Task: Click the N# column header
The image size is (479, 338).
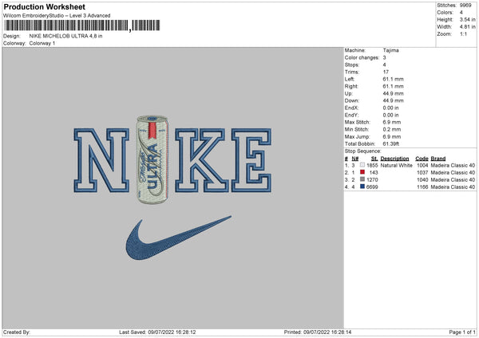Action: pyautogui.click(x=355, y=159)
